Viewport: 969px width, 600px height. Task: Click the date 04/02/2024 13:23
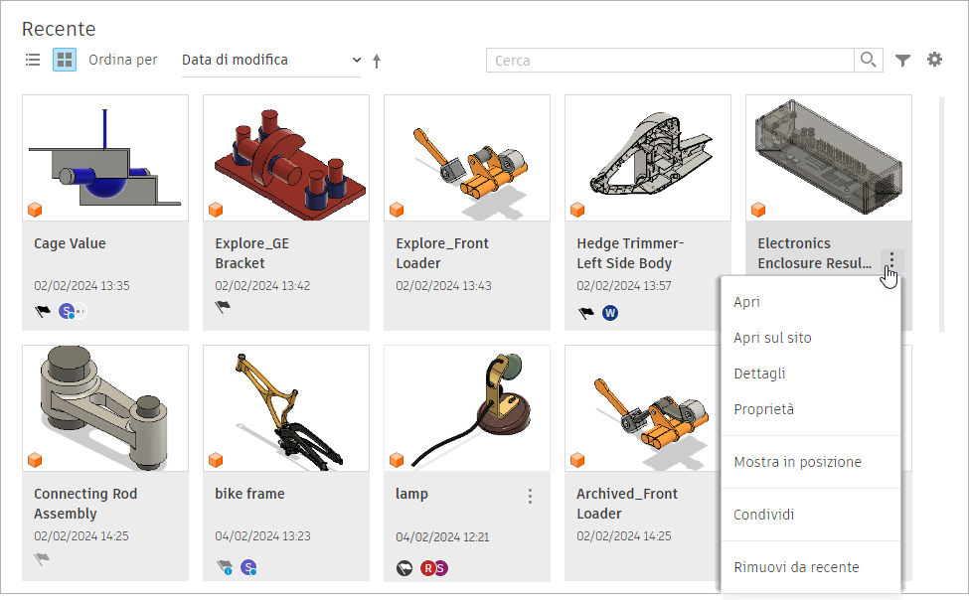[262, 536]
